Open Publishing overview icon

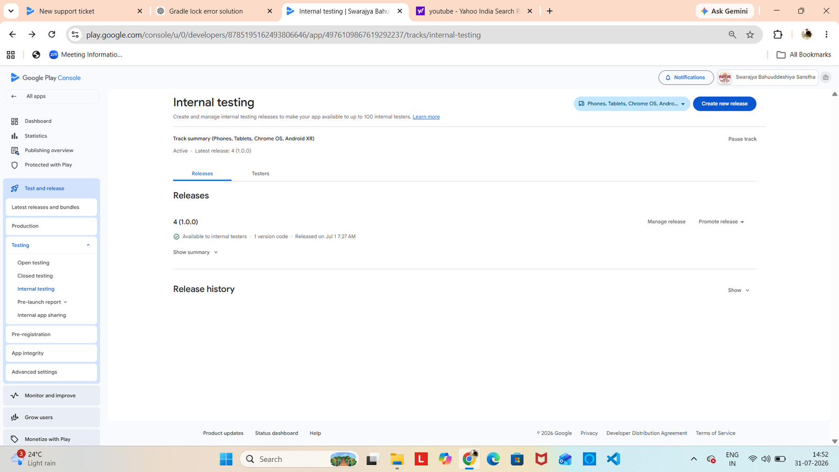[x=15, y=151]
